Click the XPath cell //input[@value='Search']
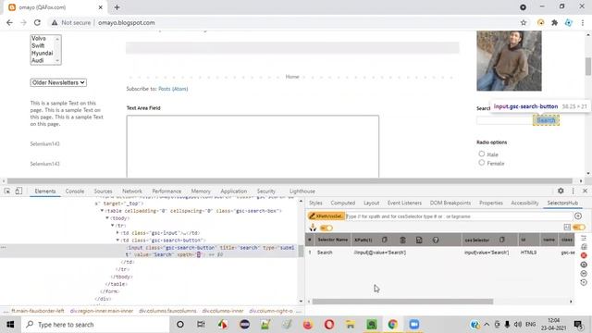The image size is (592, 333). click(380, 253)
